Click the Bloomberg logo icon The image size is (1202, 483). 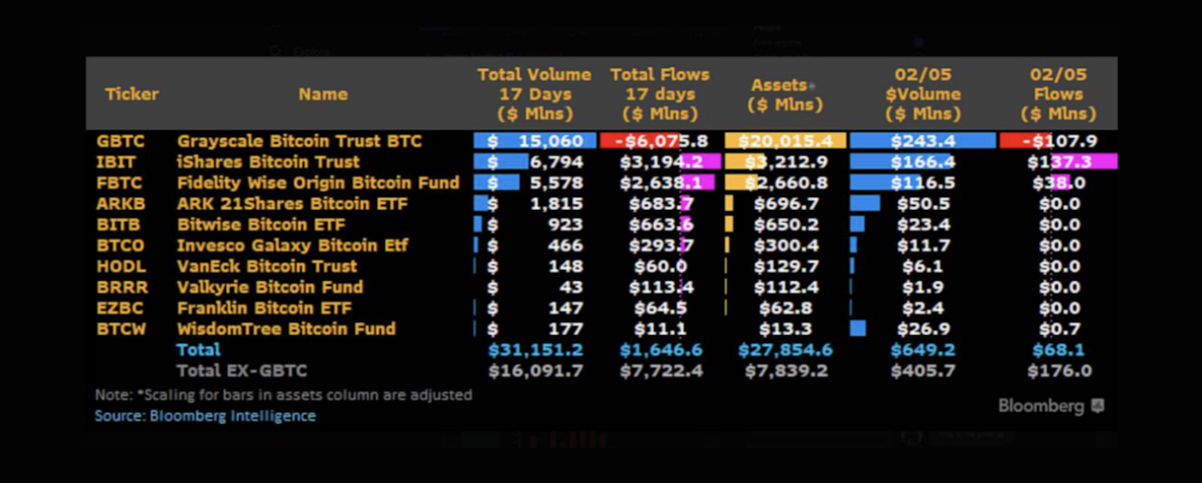(1096, 406)
